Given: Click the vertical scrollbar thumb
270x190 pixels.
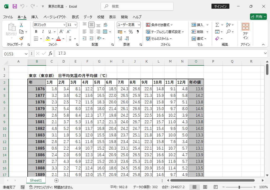Looking at the screenshot, I should (267, 69).
